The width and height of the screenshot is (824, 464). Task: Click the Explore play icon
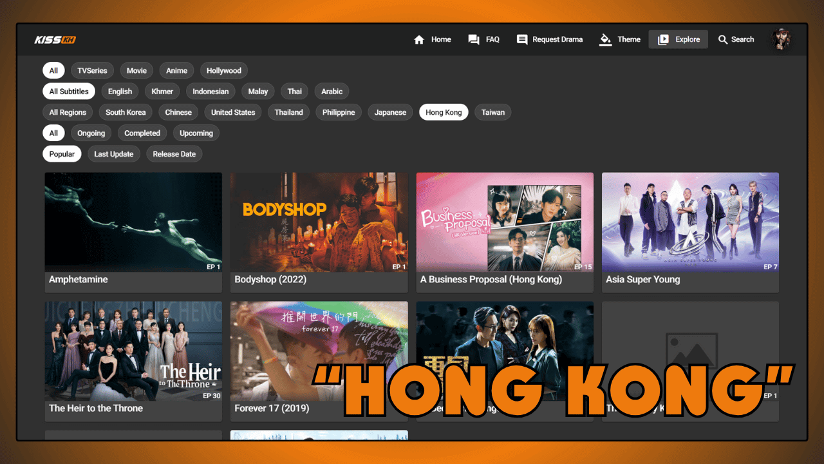[664, 39]
